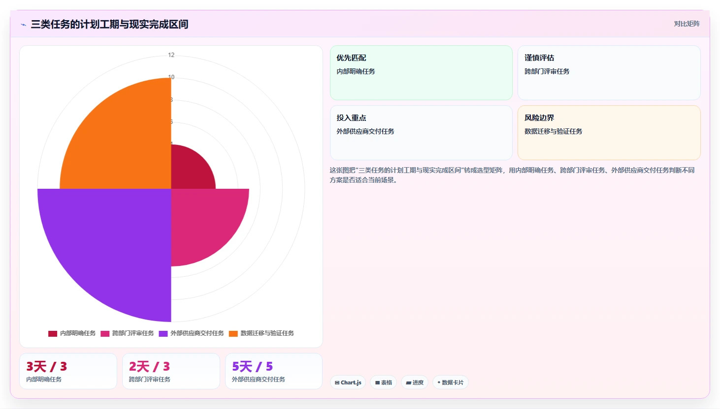Click 数据迁移与验证任务 text in 风险边界 card
The height and width of the screenshot is (409, 720).
click(553, 131)
